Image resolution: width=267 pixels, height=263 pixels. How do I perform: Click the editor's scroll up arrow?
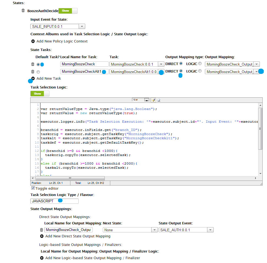pos(260,105)
